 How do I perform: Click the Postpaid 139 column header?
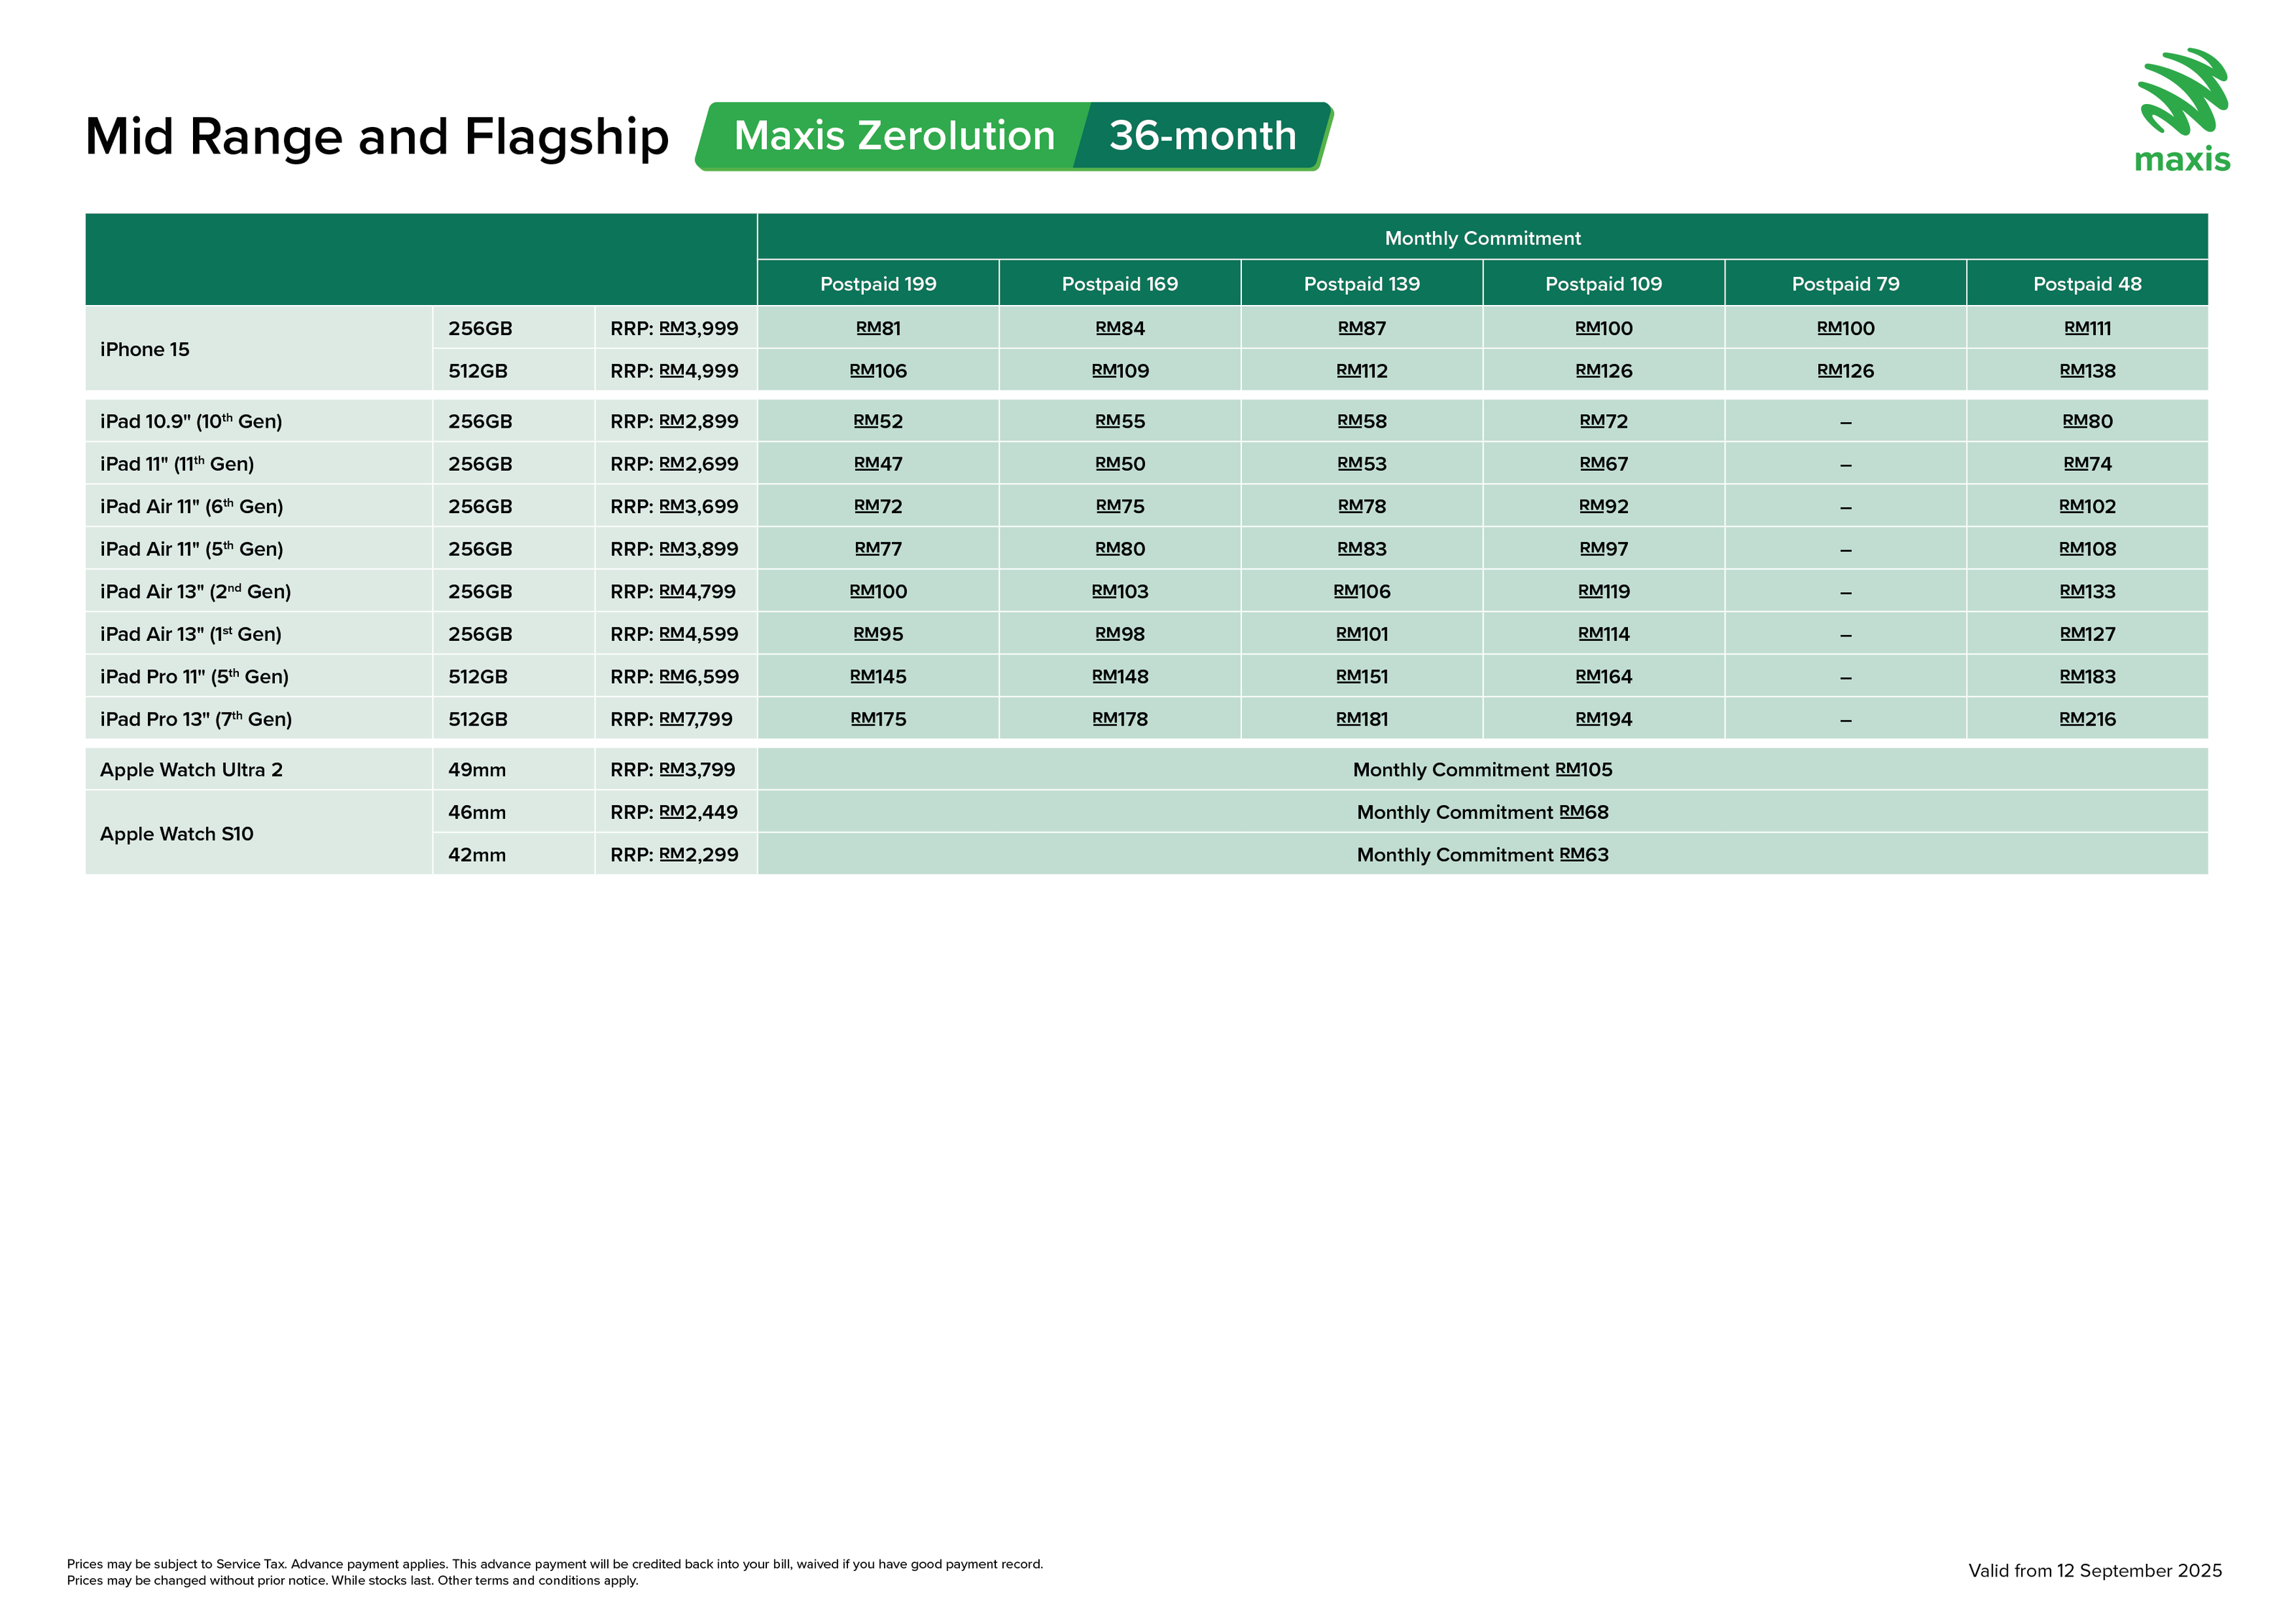(1361, 284)
